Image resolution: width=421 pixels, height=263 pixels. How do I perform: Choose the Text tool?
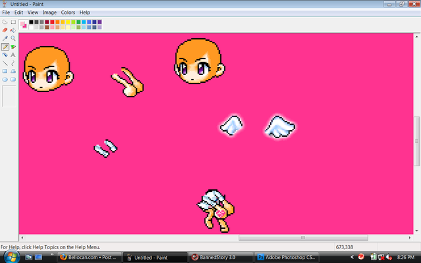click(13, 55)
